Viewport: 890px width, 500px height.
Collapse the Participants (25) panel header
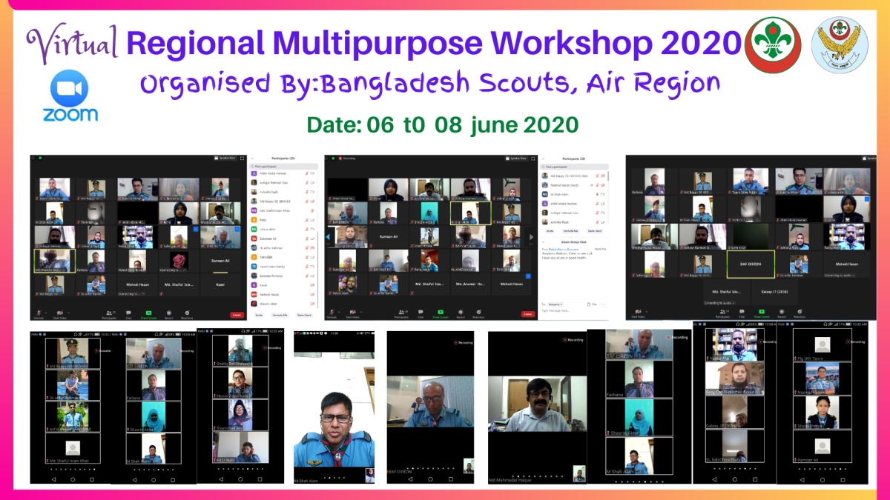click(251, 158)
